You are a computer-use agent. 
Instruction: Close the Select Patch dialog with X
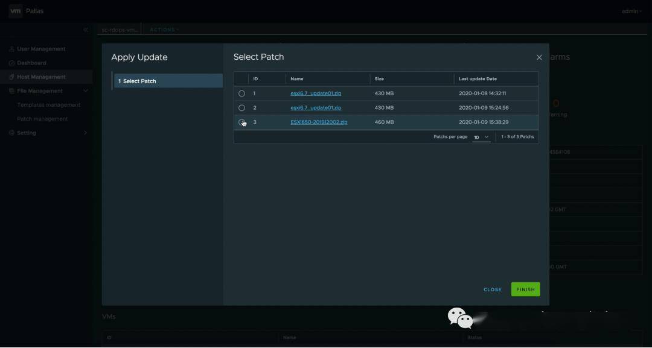tap(539, 57)
